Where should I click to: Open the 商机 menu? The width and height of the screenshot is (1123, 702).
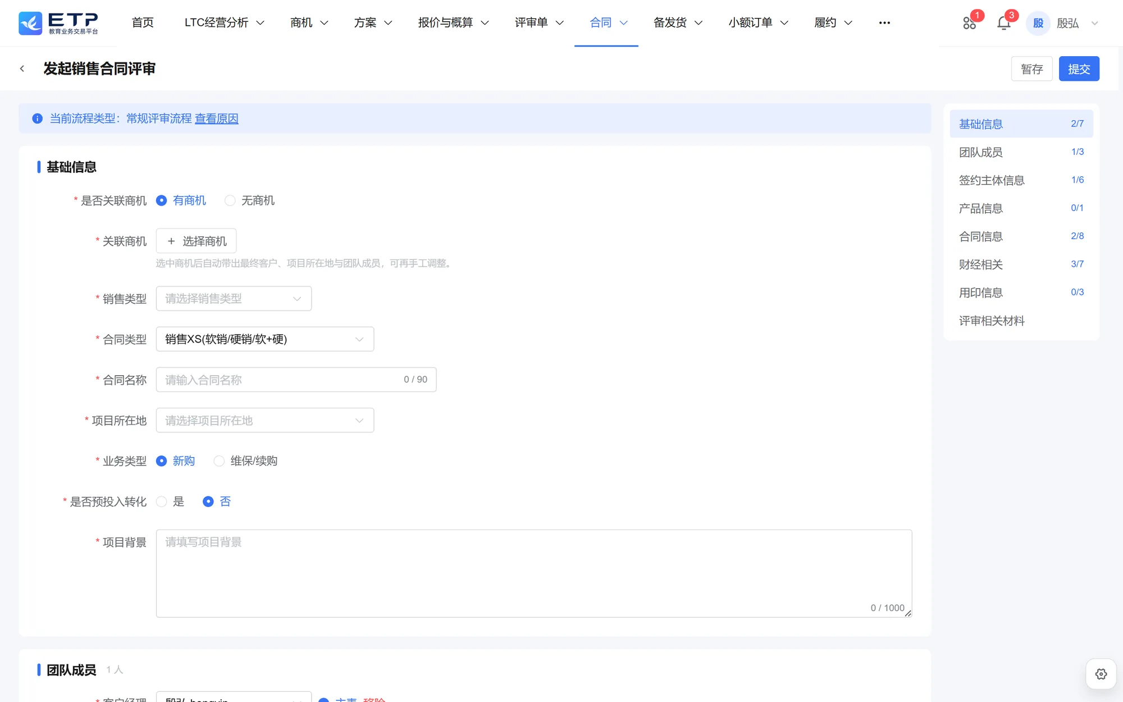[309, 22]
